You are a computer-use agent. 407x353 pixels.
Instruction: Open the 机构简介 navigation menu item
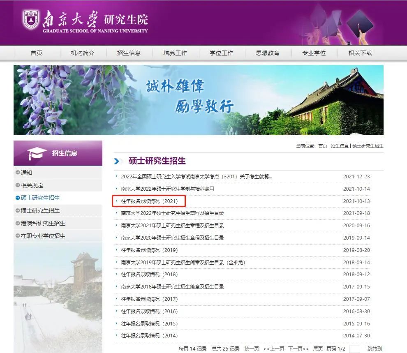click(x=83, y=53)
